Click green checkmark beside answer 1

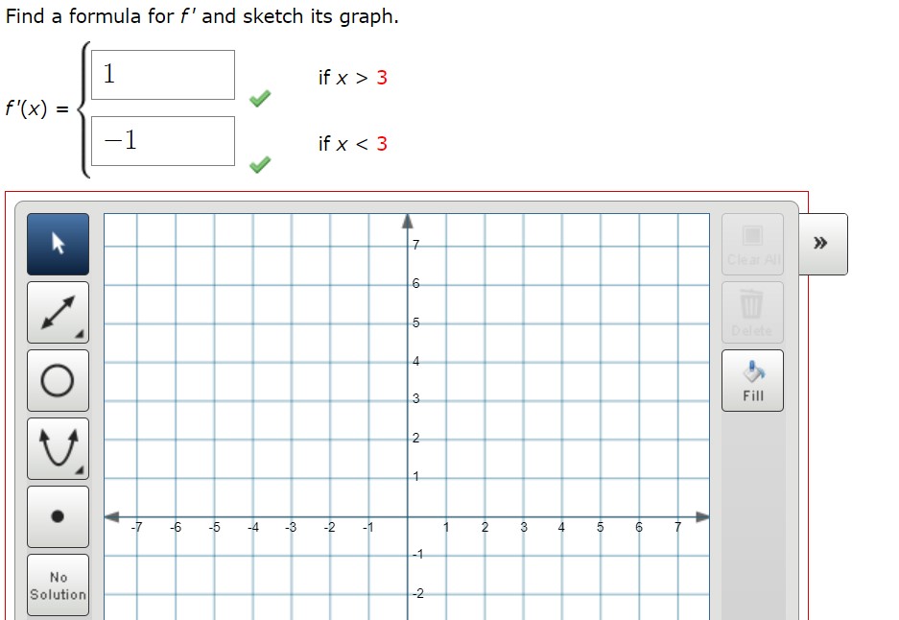[260, 97]
